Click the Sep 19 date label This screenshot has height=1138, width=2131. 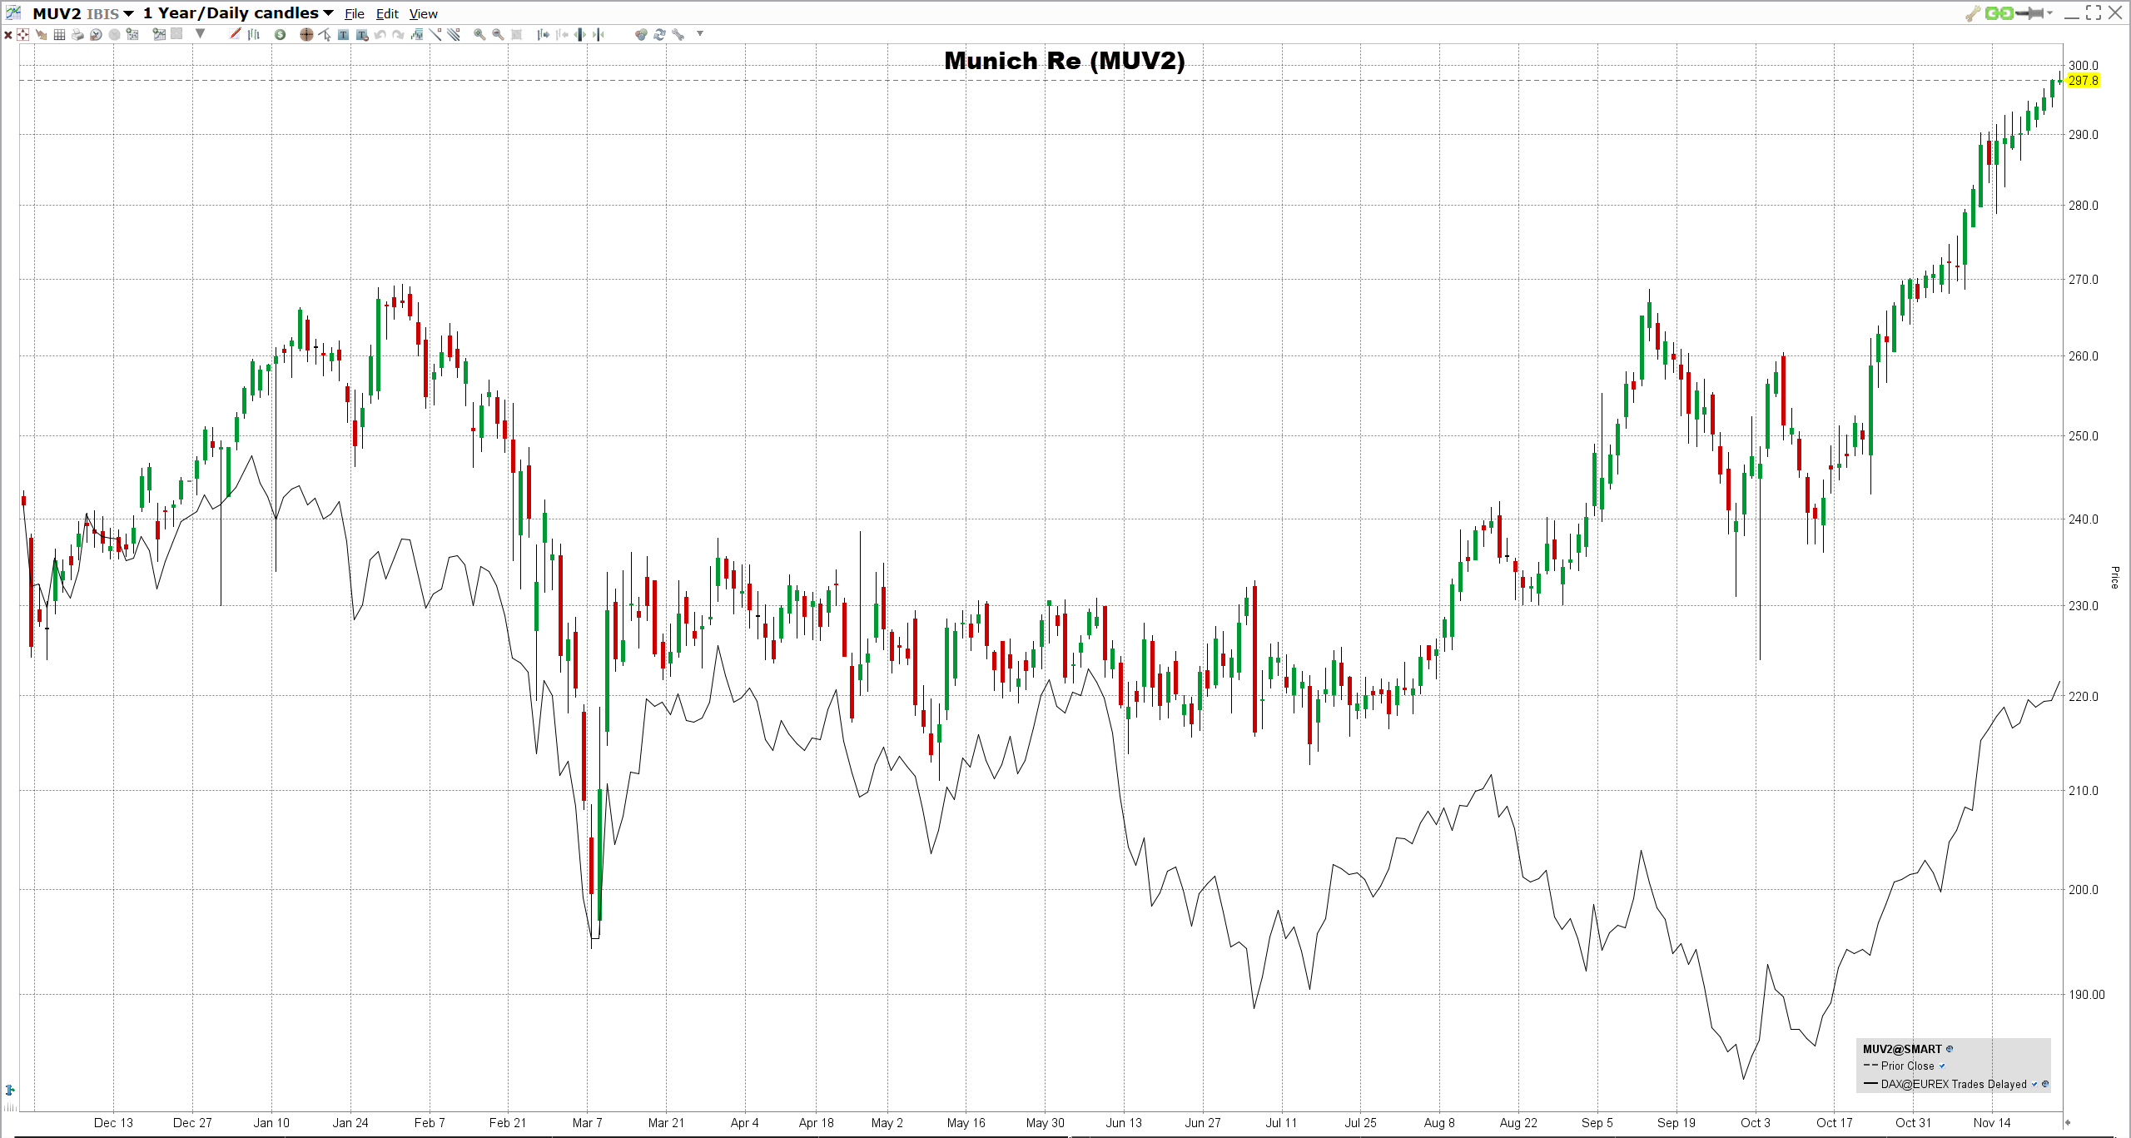pos(1676,1123)
